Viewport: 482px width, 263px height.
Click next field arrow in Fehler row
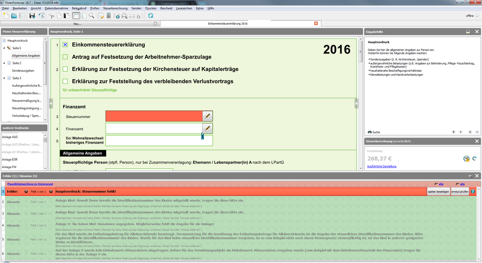click(51, 192)
